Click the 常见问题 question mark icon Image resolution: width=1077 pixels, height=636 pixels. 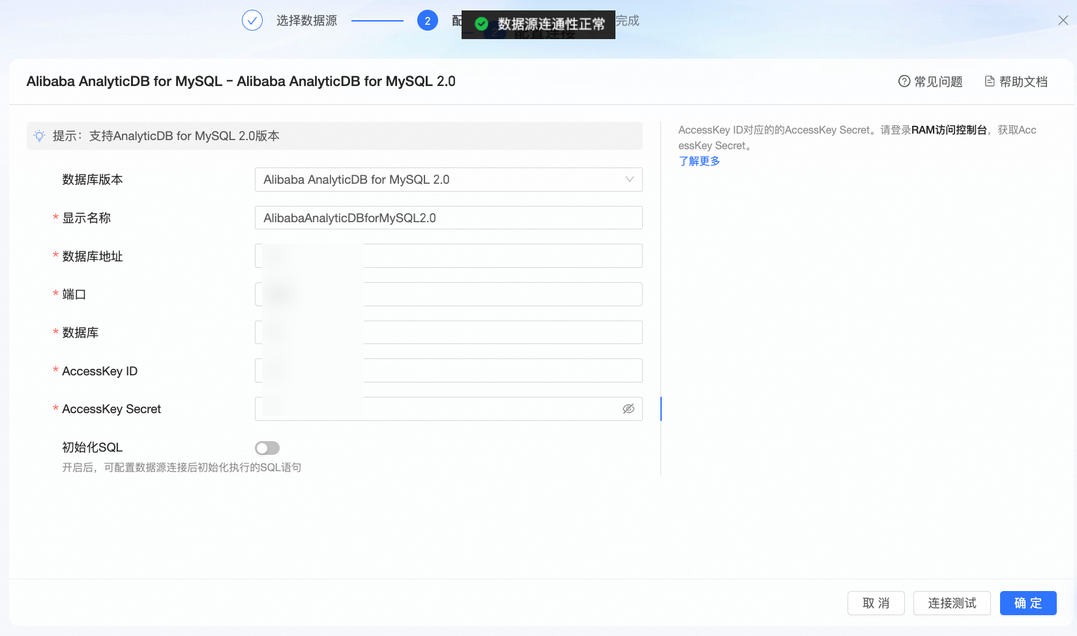point(904,81)
